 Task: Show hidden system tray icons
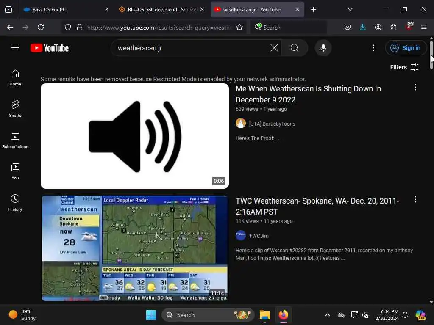click(x=328, y=315)
